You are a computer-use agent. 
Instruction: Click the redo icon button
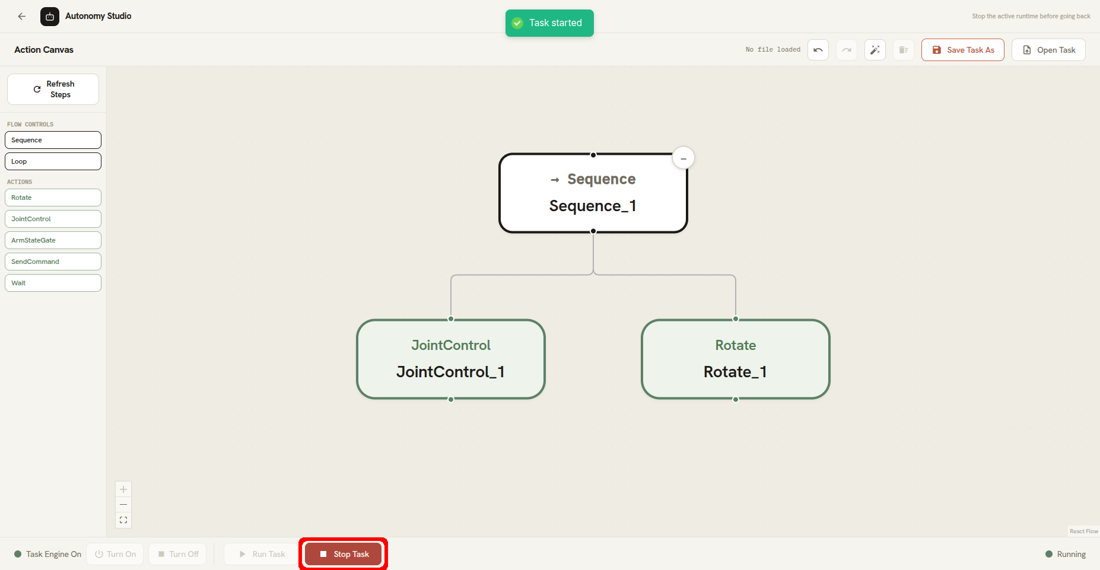point(847,50)
